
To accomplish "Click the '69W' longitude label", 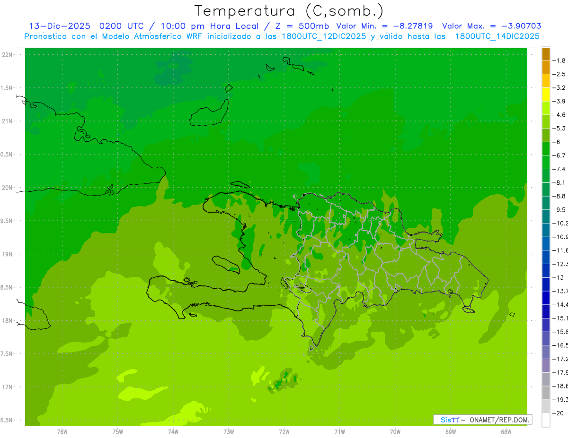I will 451,432.
